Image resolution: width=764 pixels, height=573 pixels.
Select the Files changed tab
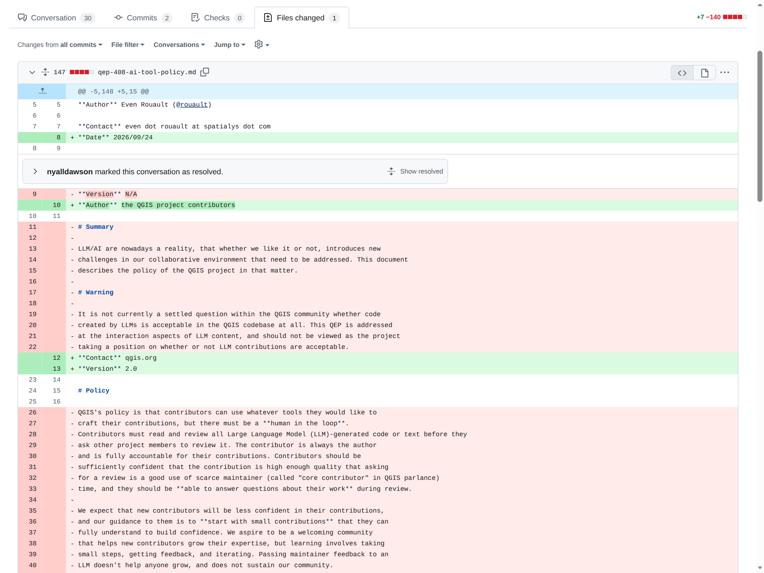click(301, 17)
